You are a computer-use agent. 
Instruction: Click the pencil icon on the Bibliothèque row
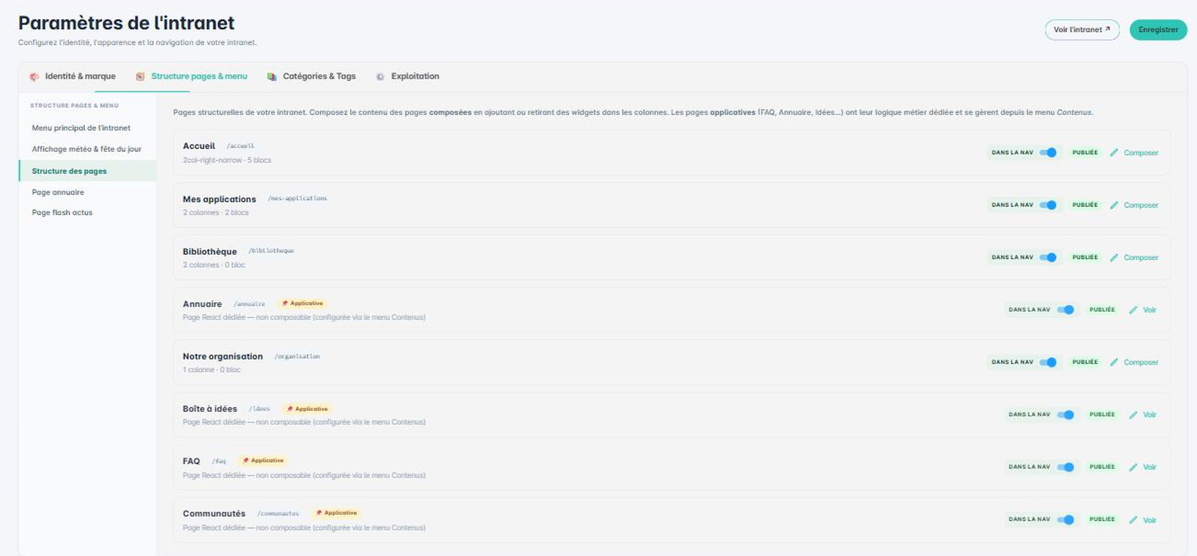click(x=1114, y=257)
